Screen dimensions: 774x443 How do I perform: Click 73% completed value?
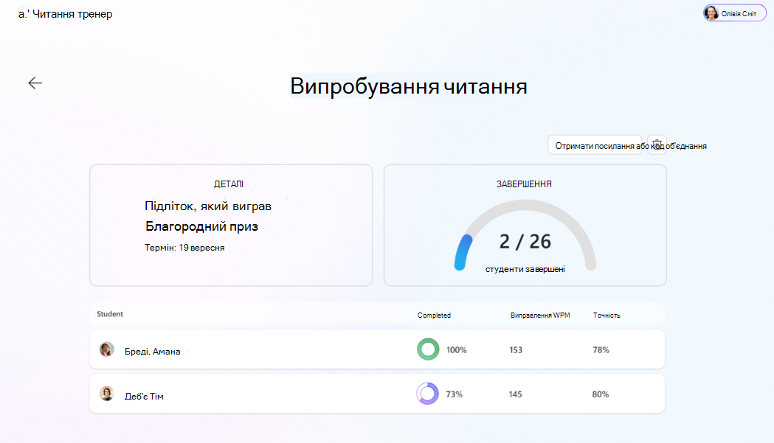click(454, 394)
